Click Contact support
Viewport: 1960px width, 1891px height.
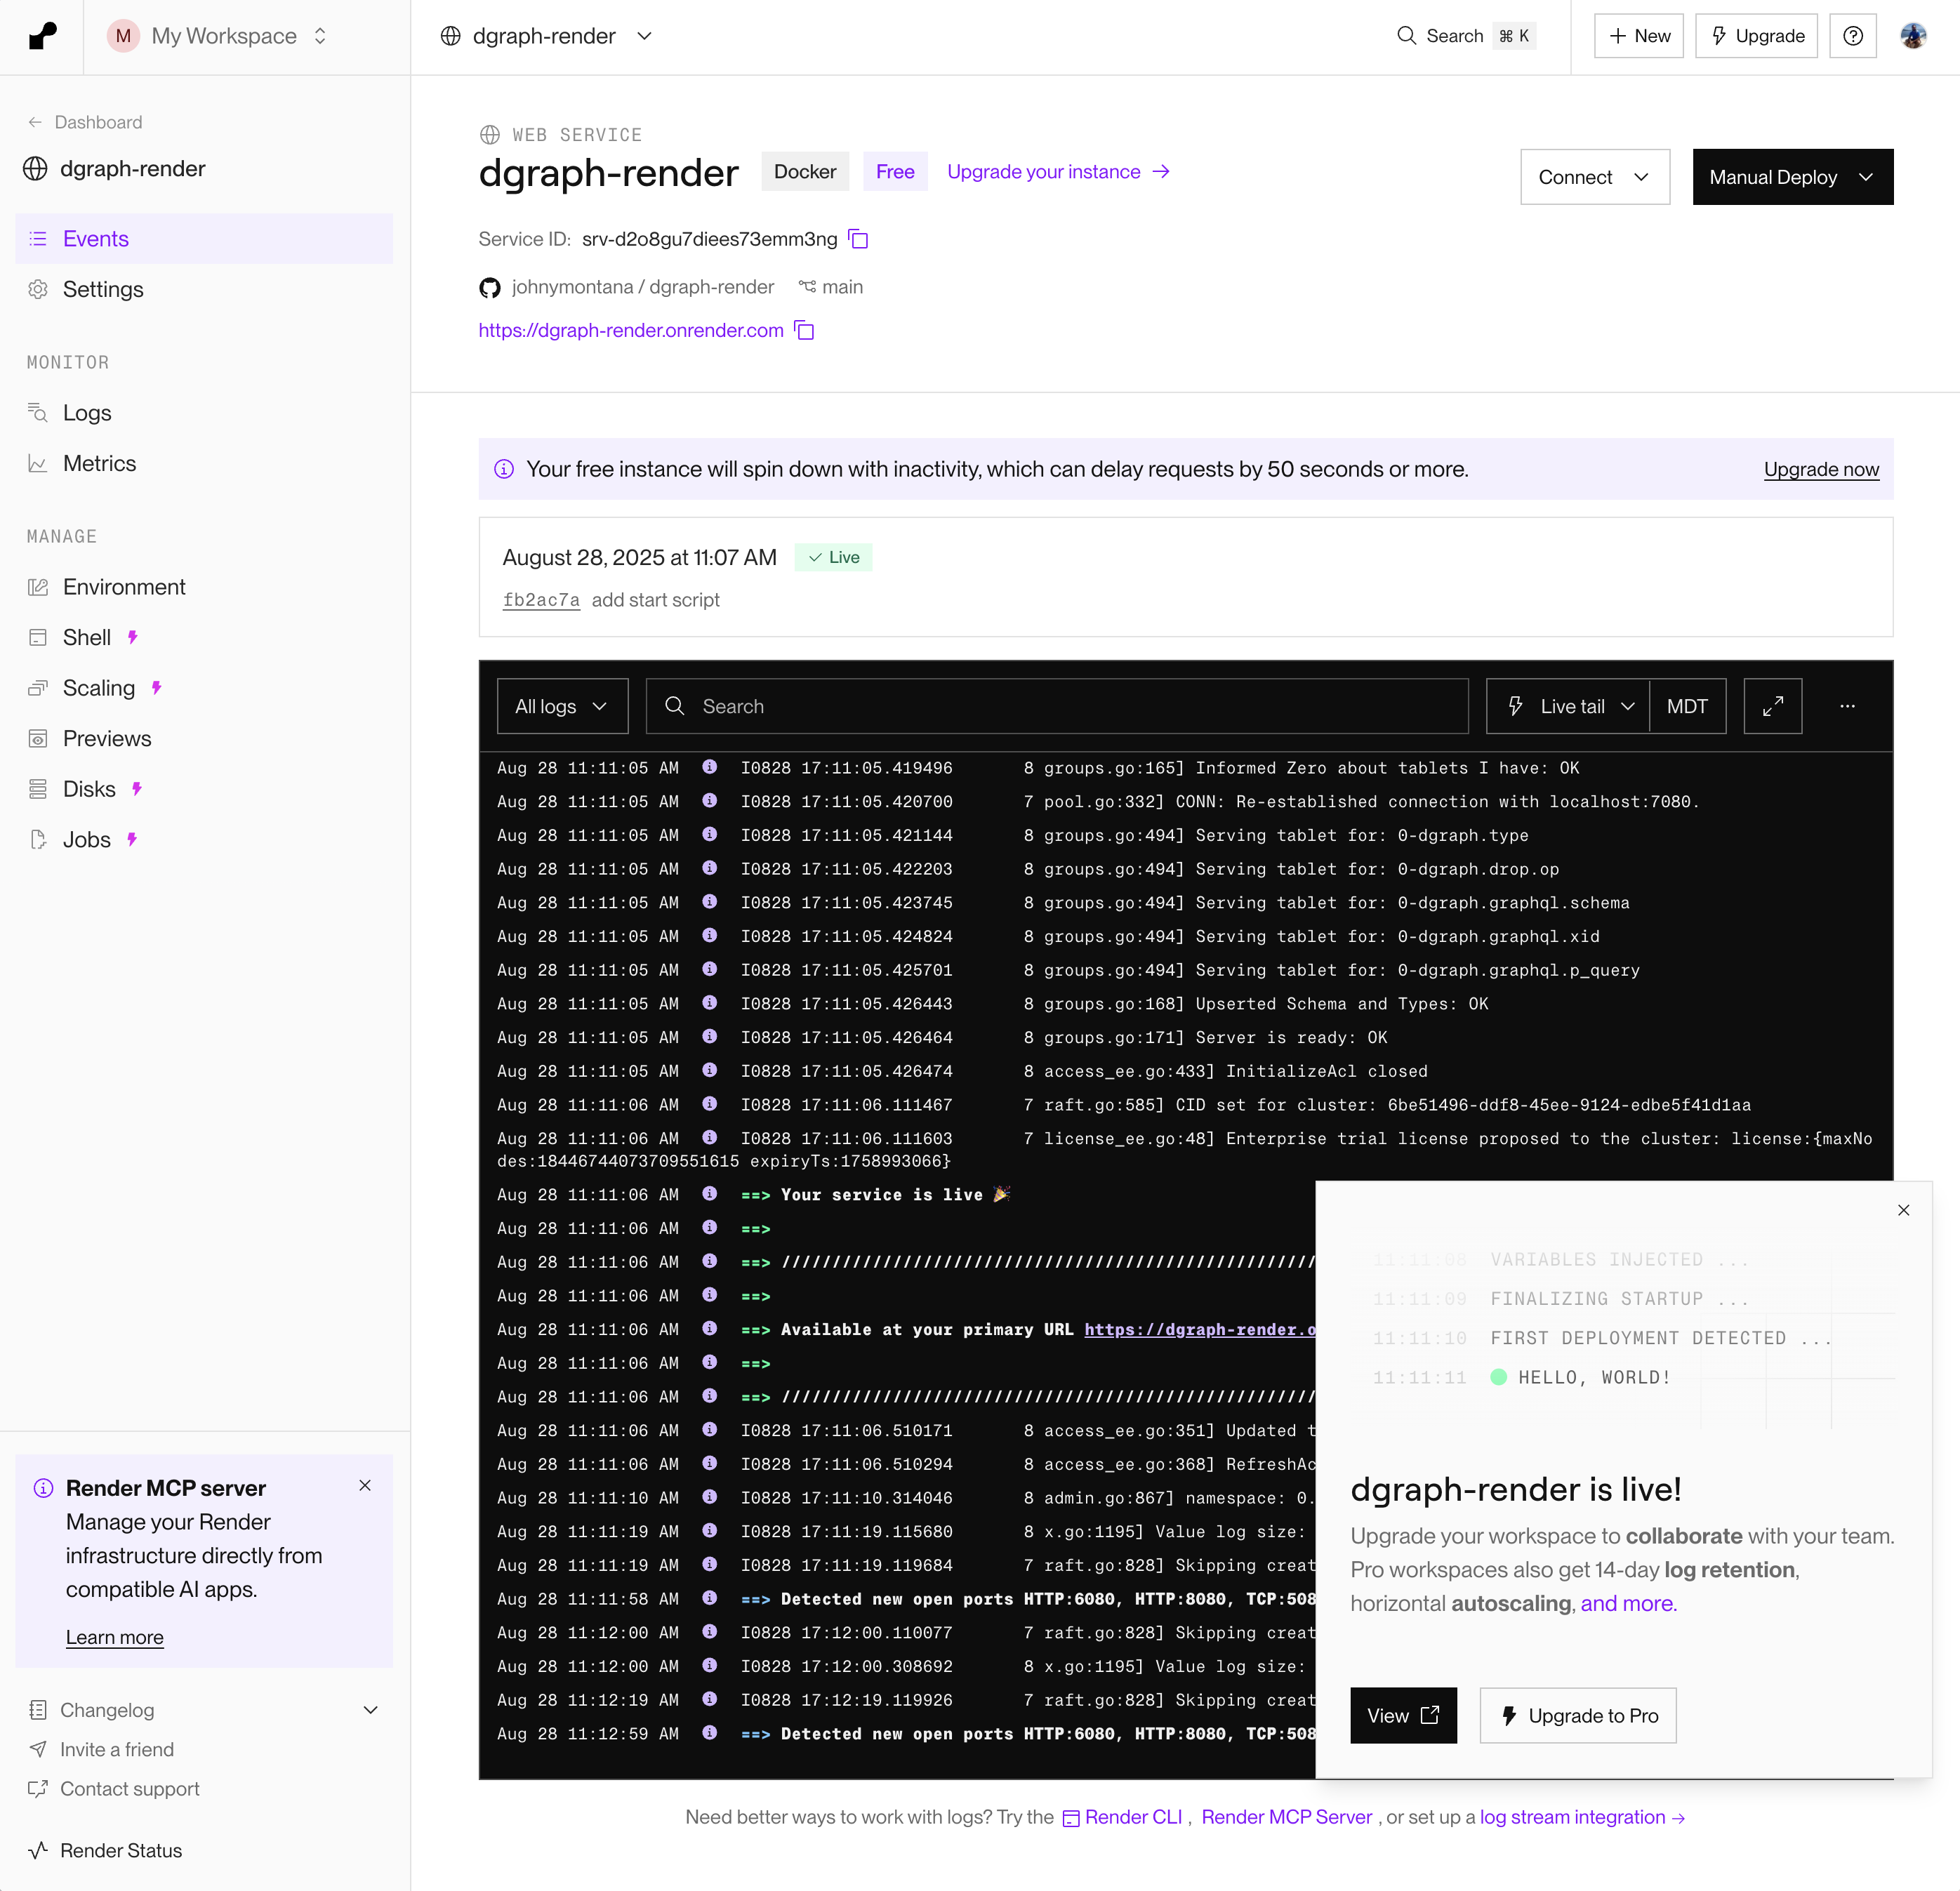click(115, 1788)
